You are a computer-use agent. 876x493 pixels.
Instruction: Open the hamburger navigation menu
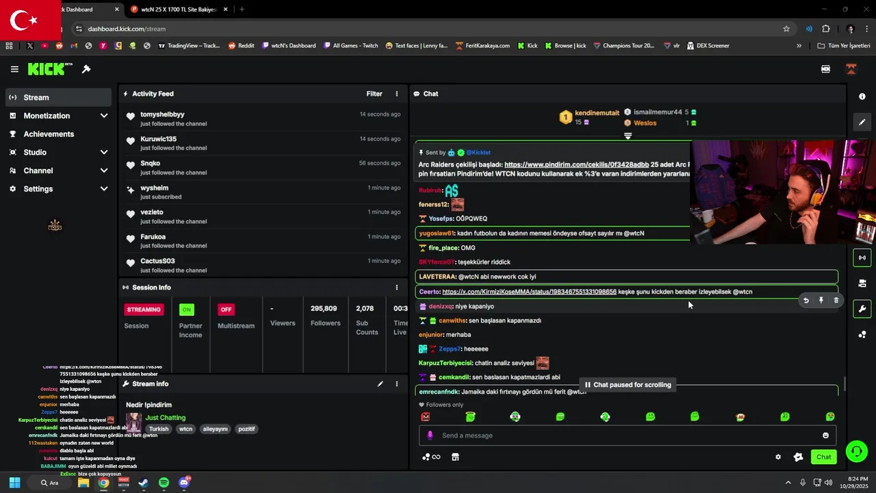pyautogui.click(x=14, y=69)
